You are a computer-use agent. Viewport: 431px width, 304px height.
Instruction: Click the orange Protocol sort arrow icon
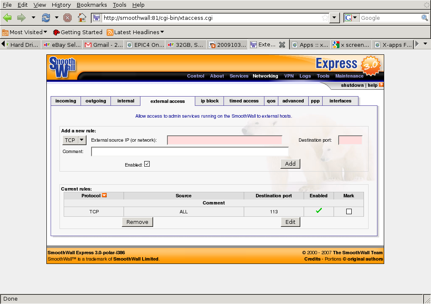coord(104,196)
